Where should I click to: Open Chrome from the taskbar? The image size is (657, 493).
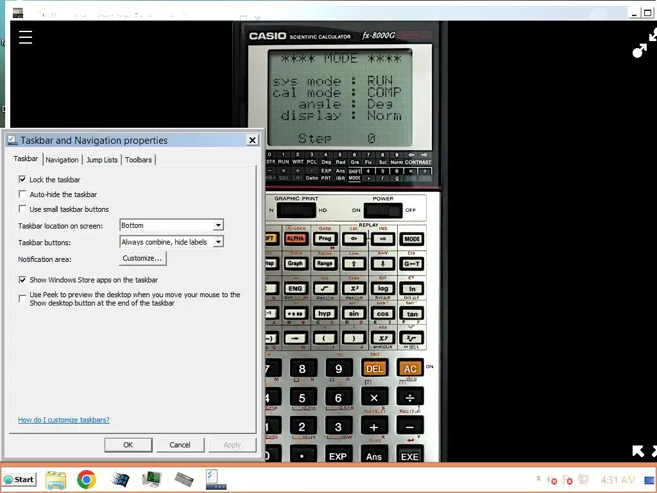(x=87, y=479)
